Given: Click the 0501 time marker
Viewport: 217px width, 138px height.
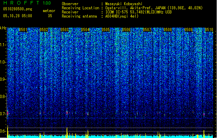Looking at the screenshot, I should [23, 30].
